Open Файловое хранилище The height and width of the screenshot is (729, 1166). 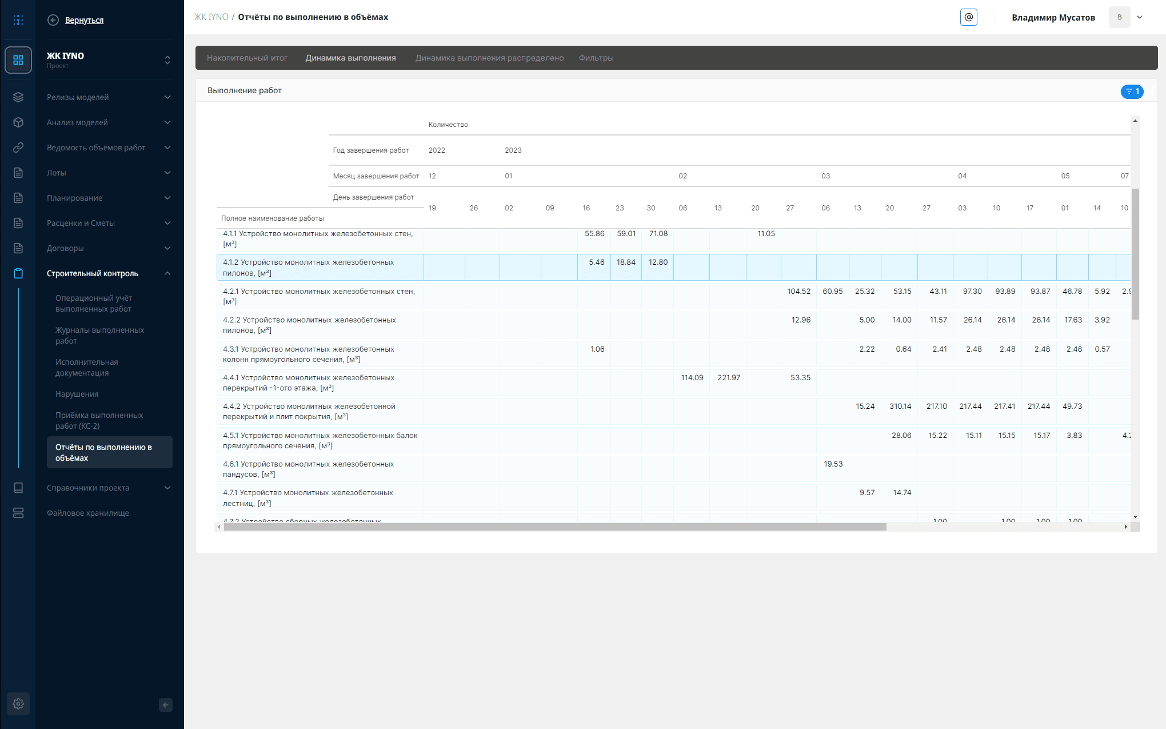[88, 513]
